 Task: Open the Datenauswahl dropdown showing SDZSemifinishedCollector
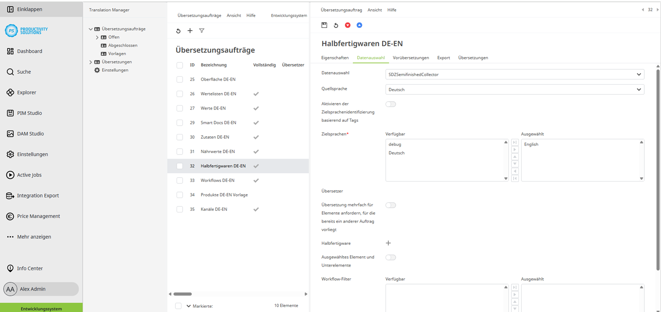(514, 74)
